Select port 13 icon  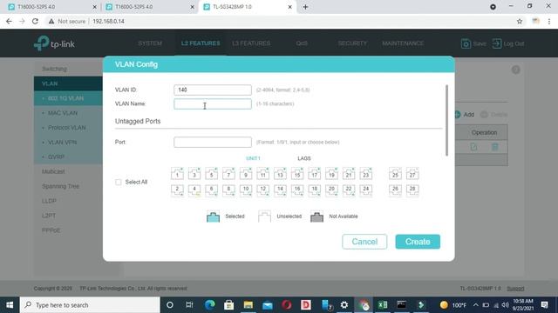click(x=280, y=174)
